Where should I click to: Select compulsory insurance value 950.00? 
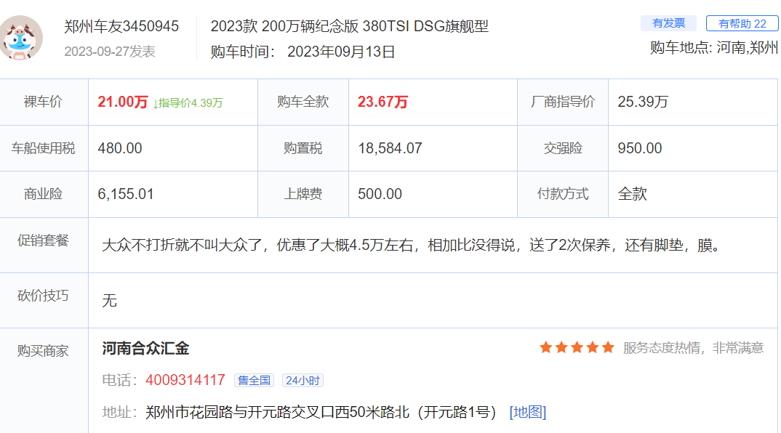639,148
